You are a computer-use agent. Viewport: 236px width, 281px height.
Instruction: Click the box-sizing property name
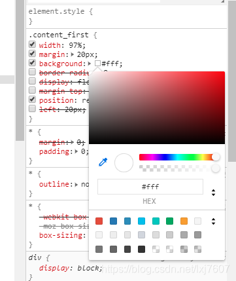60,235
